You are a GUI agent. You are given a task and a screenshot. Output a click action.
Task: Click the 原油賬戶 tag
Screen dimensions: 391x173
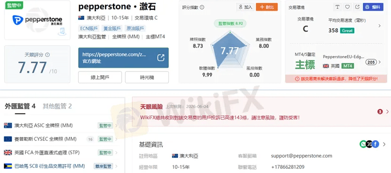pos(135,28)
